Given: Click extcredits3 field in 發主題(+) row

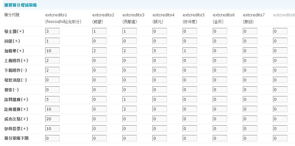Looking at the screenshot, I should pos(129,31).
